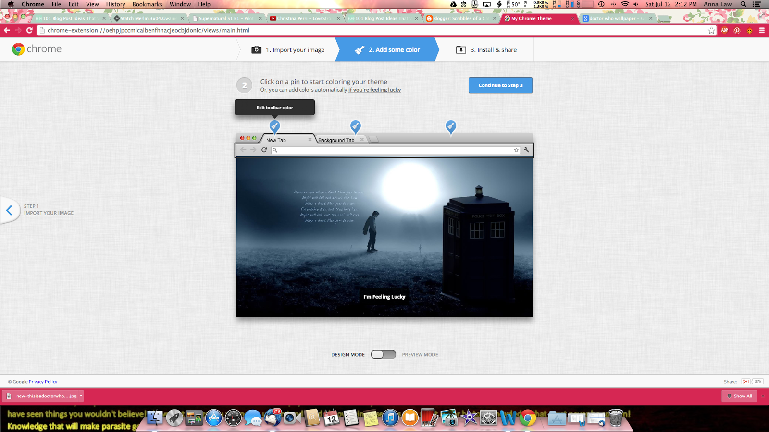Go to step 3 Install & share

coord(486,50)
